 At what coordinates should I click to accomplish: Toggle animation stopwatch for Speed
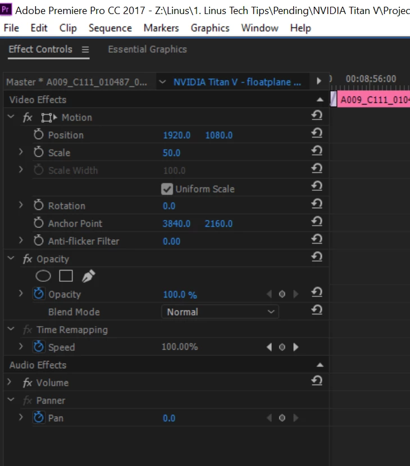click(x=39, y=346)
